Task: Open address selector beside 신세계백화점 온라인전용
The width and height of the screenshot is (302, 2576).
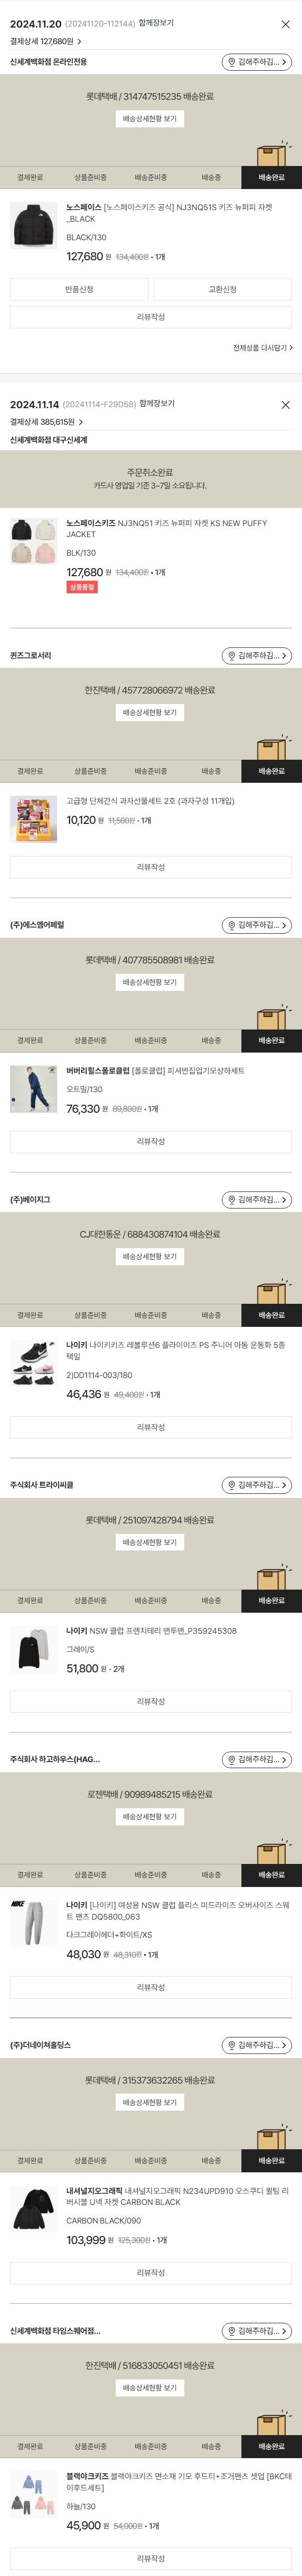Action: click(256, 62)
